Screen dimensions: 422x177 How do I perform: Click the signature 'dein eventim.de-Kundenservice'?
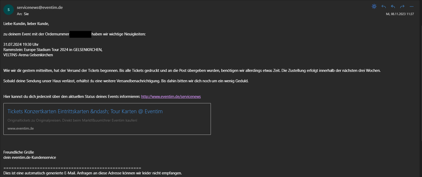tap(30, 157)
